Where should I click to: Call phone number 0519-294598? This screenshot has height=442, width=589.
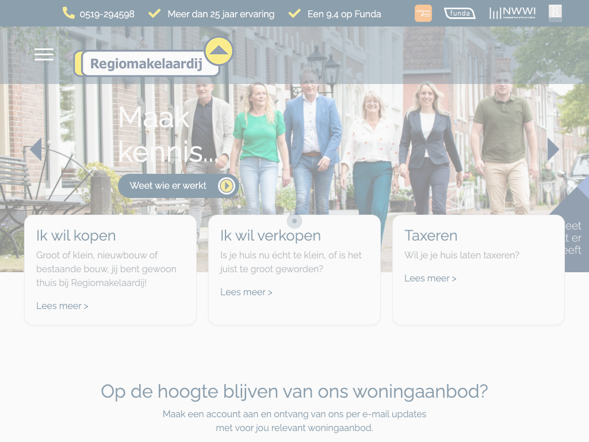pos(107,14)
